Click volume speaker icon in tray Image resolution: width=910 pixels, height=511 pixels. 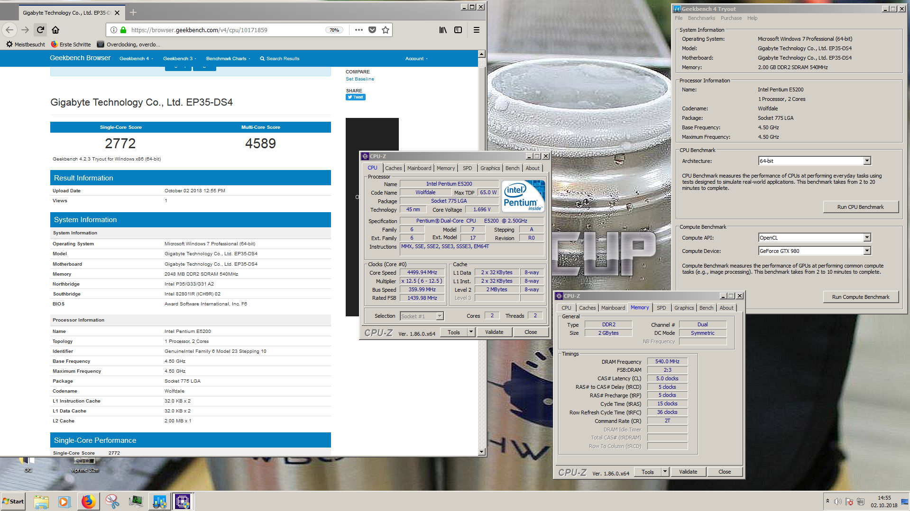838,502
